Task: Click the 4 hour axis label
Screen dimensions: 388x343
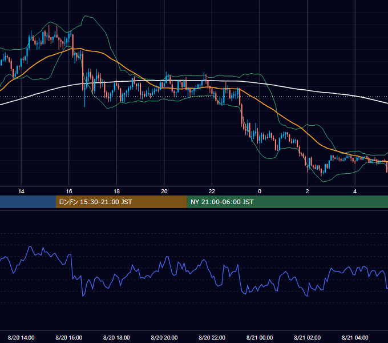Action: [x=355, y=192]
